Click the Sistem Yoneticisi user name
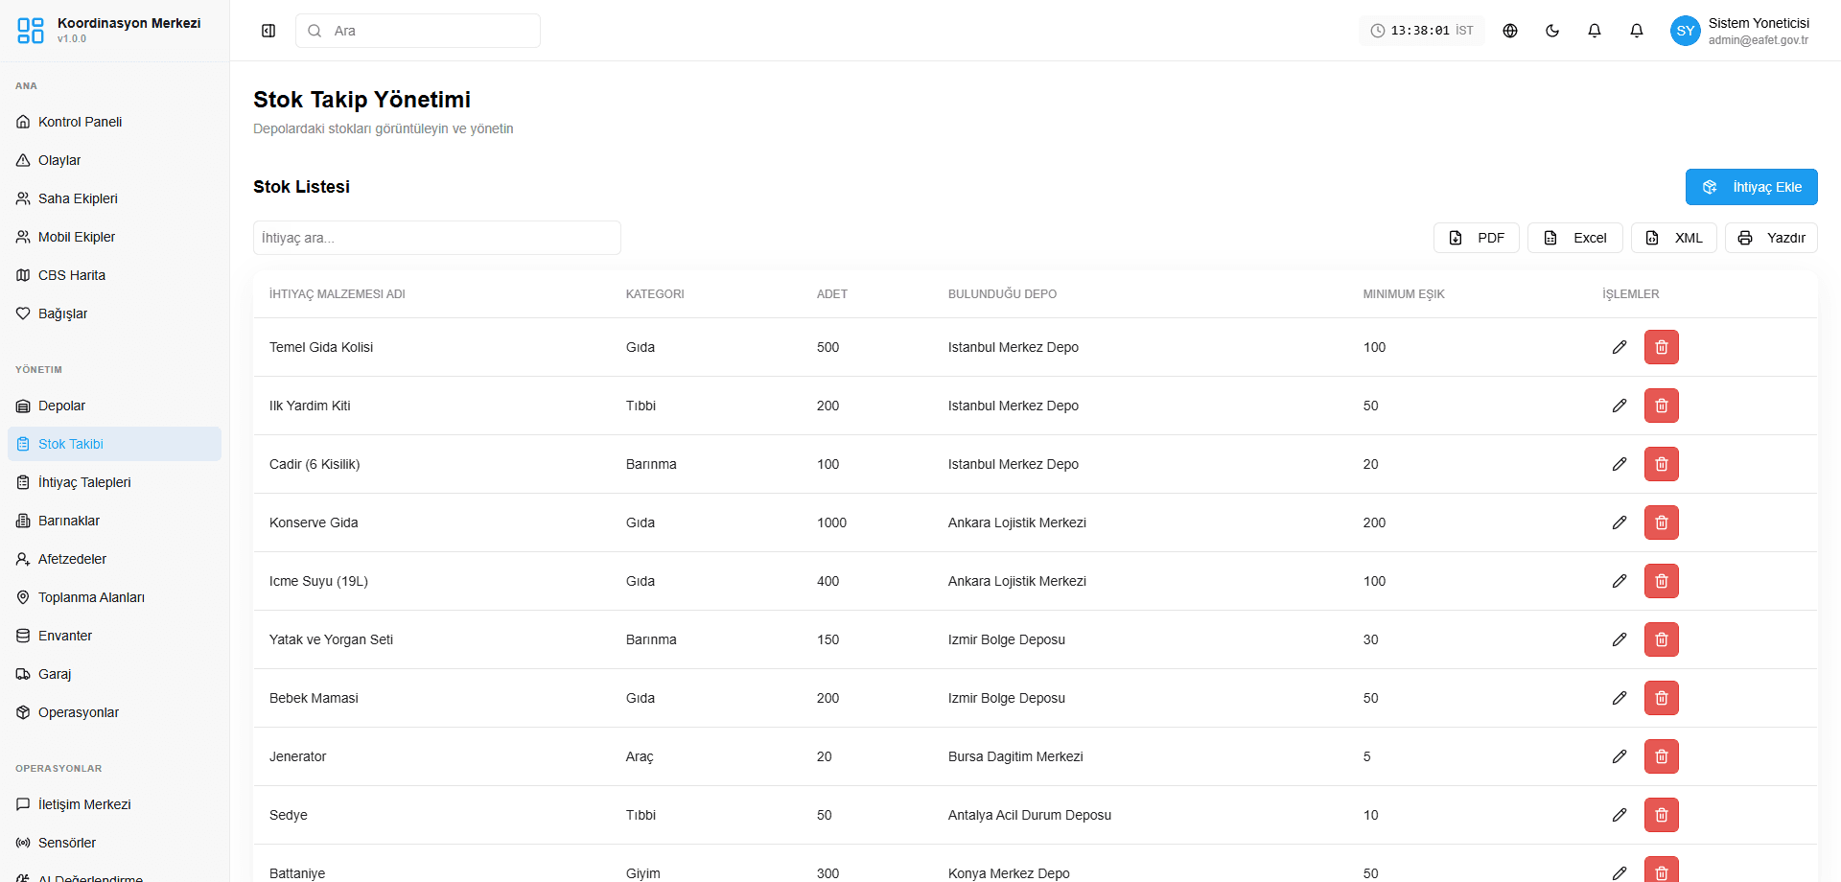The width and height of the screenshot is (1841, 882). [1759, 23]
